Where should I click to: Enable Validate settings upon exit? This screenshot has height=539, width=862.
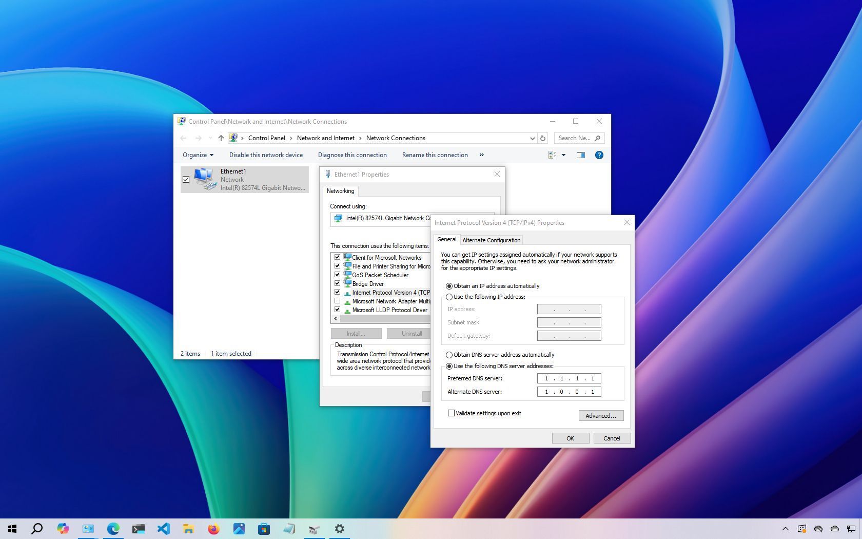(x=451, y=413)
